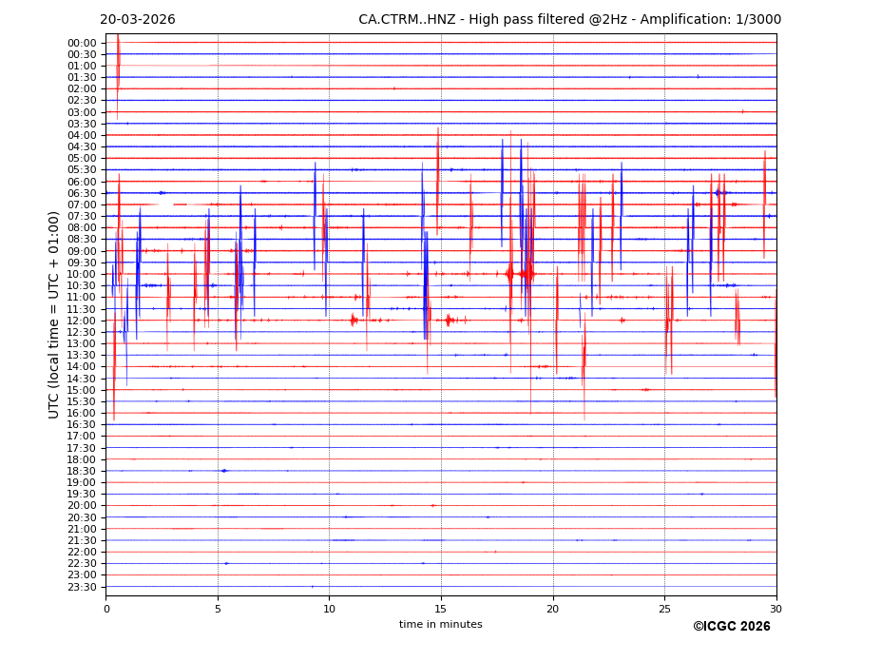Image resolution: width=881 pixels, height=662 pixels.
Task: Click the 10 minute x-axis tick label
Action: point(329,609)
